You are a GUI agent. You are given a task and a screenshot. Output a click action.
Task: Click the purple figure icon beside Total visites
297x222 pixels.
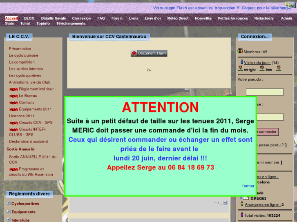tap(242, 215)
